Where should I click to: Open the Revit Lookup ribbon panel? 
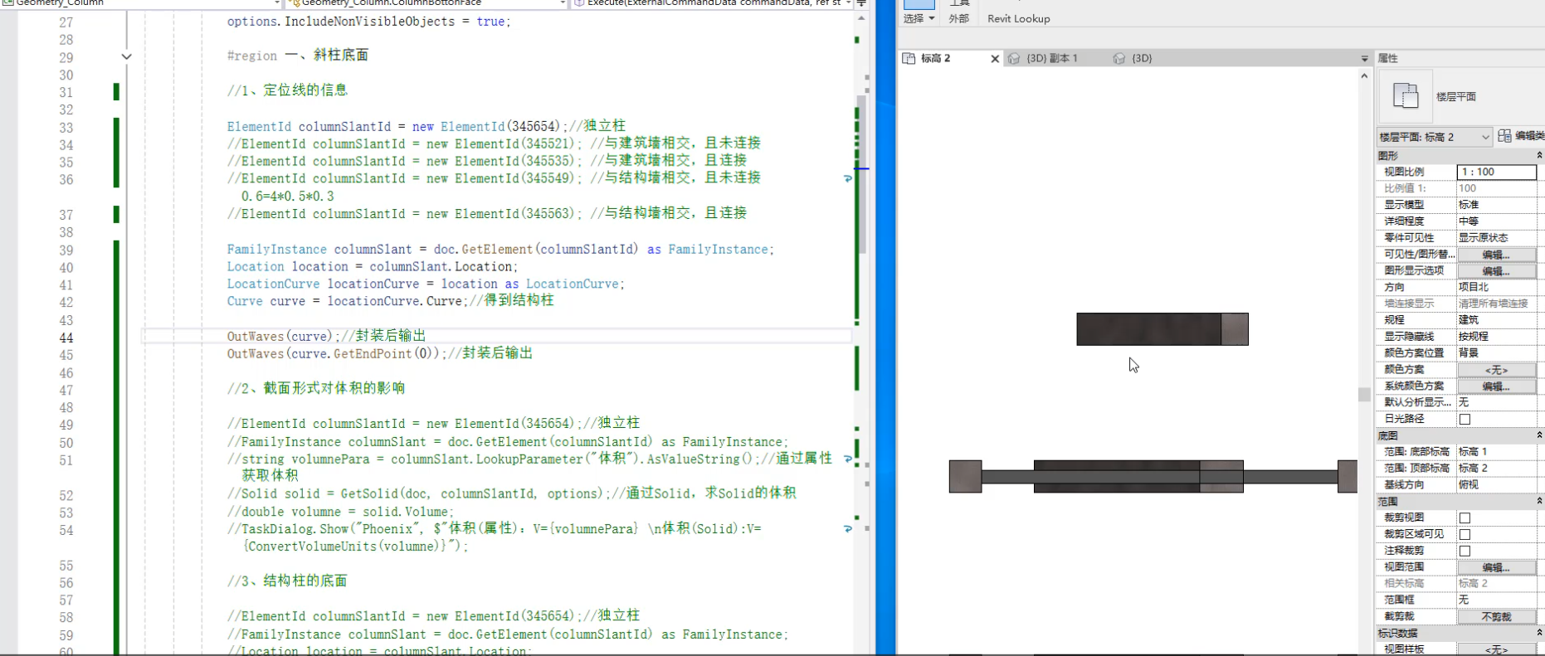point(1018,18)
